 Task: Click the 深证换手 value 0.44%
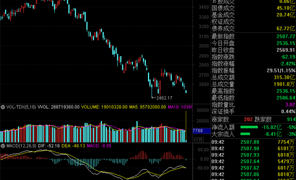(x=288, y=111)
